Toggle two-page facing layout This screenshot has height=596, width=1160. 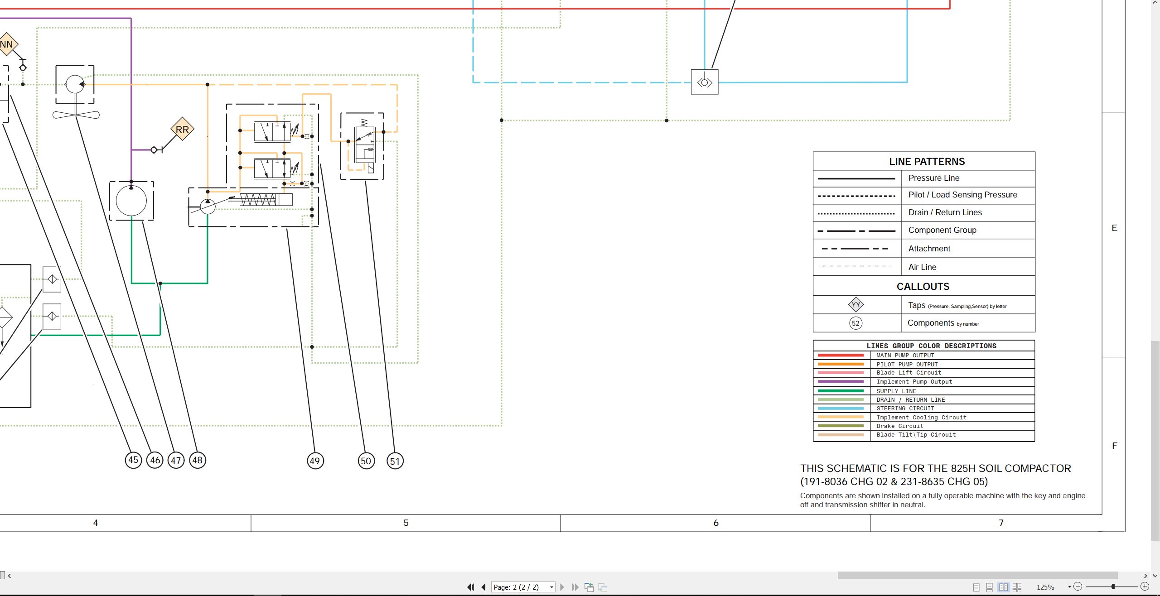coord(1004,587)
